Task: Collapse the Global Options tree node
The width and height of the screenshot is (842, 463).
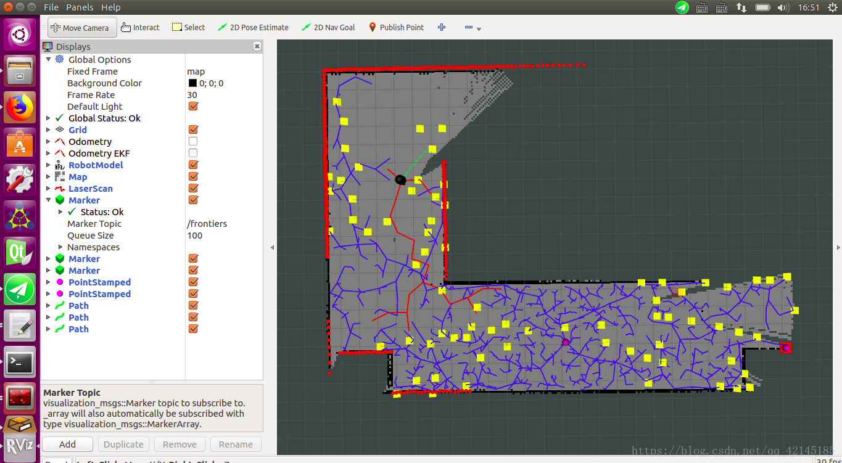Action: 49,60
